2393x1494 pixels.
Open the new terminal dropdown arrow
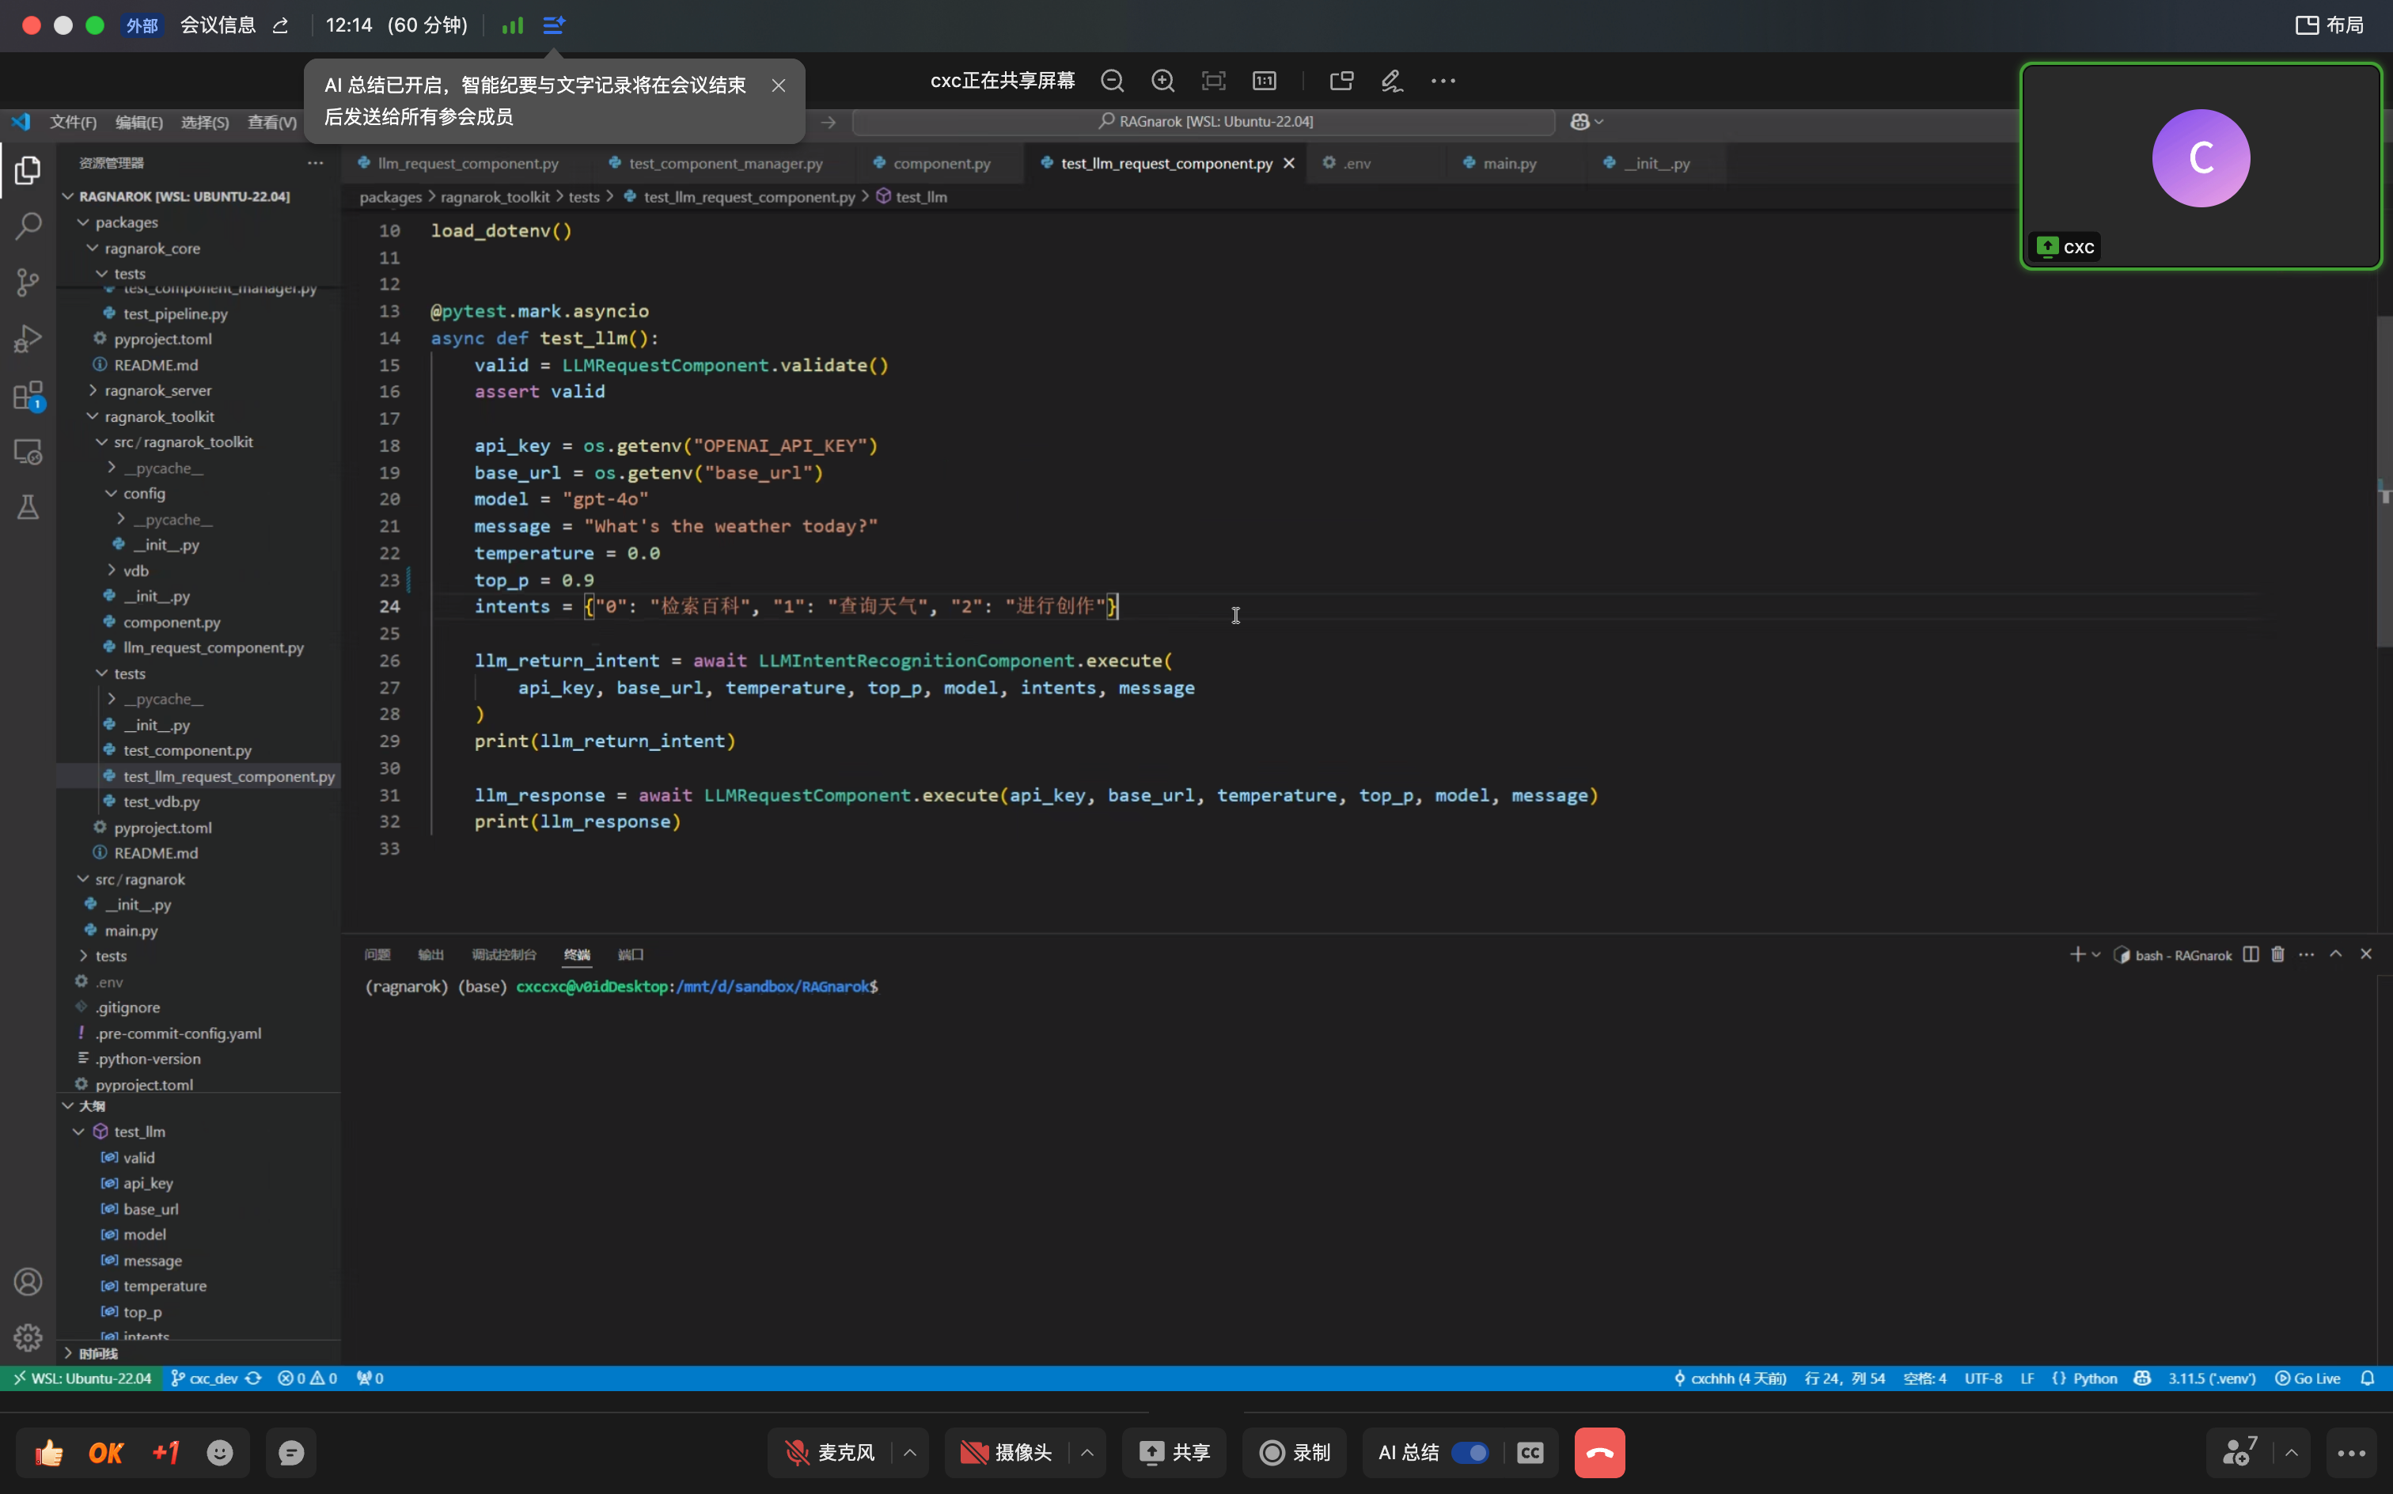[x=2095, y=954]
